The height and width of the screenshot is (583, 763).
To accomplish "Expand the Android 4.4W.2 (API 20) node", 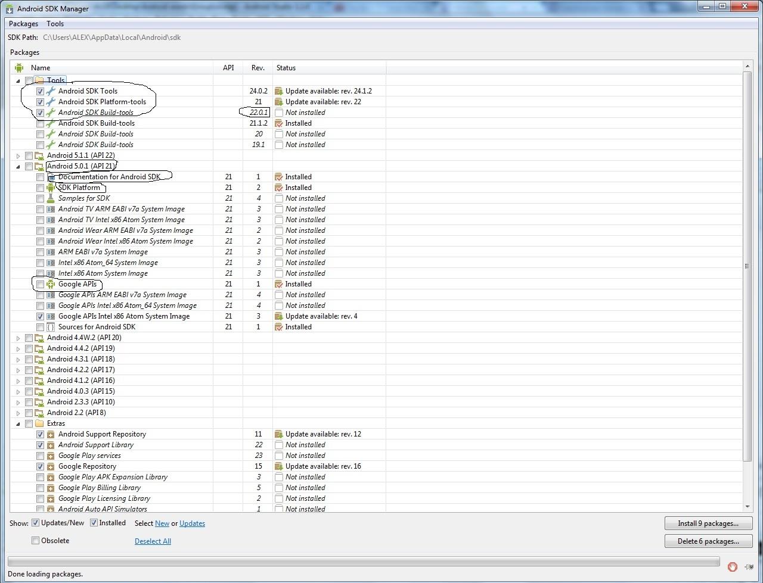I will [18, 338].
